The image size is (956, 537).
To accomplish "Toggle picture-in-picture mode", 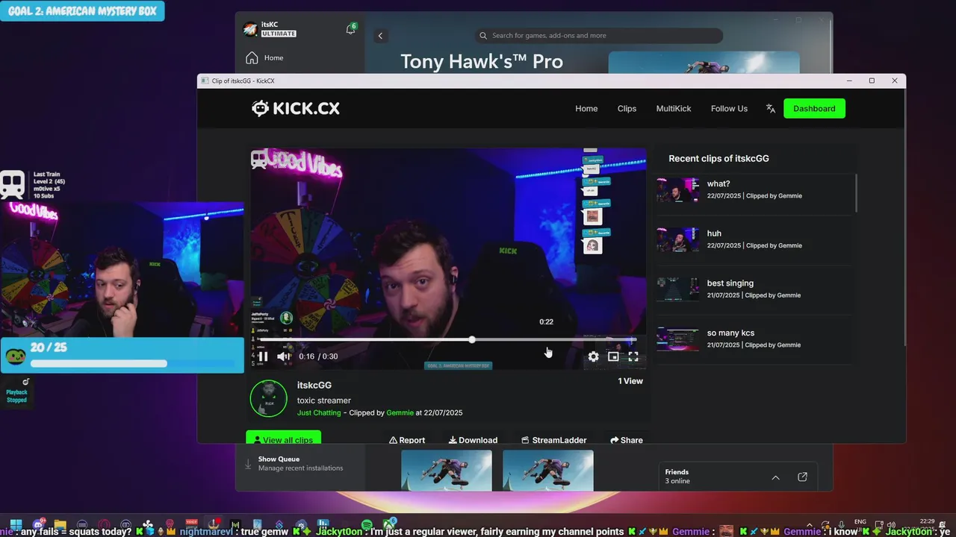I will pyautogui.click(x=613, y=357).
